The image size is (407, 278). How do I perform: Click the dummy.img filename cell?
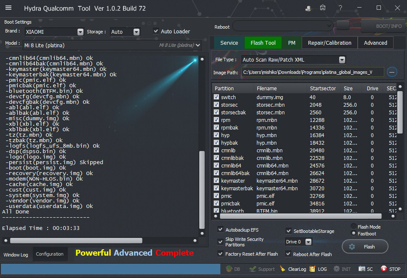coord(270,97)
